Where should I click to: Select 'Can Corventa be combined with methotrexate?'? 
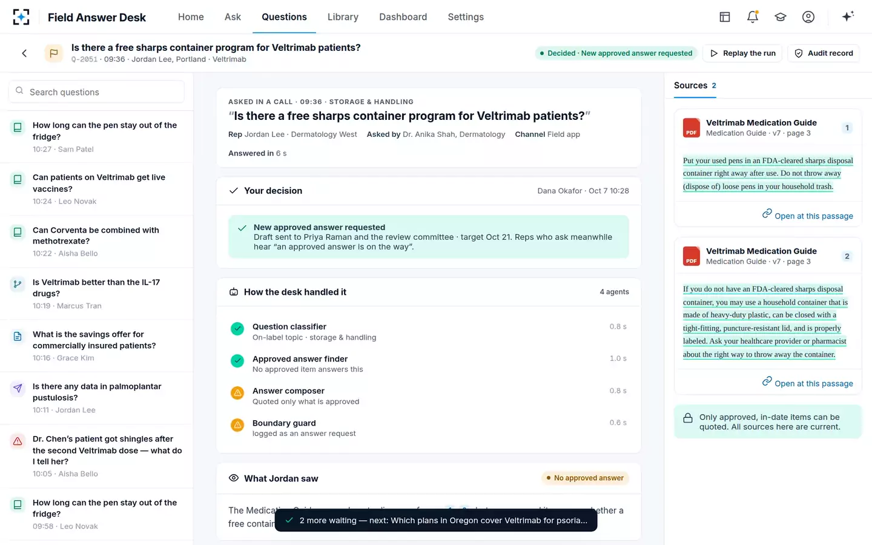(x=97, y=242)
